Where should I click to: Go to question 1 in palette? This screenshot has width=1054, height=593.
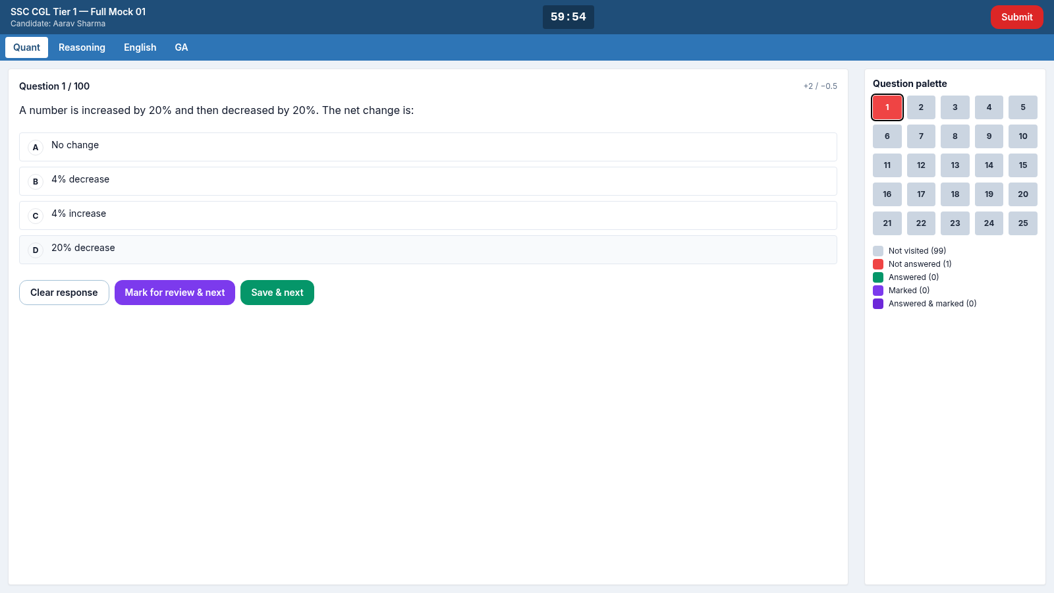coord(887,107)
